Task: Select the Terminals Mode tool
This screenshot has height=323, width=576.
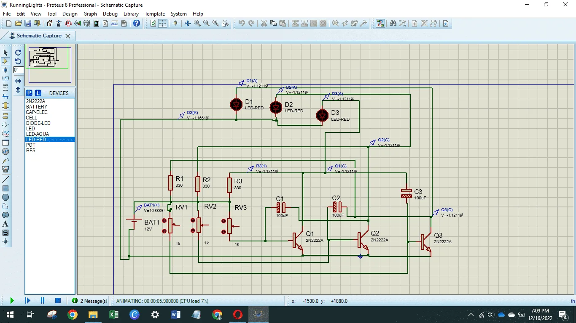Action: click(x=5, y=116)
